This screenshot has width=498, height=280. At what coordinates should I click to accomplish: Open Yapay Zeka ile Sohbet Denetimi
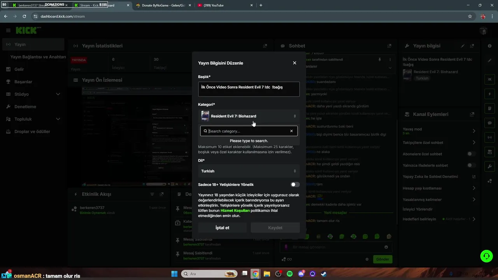pos(439,177)
